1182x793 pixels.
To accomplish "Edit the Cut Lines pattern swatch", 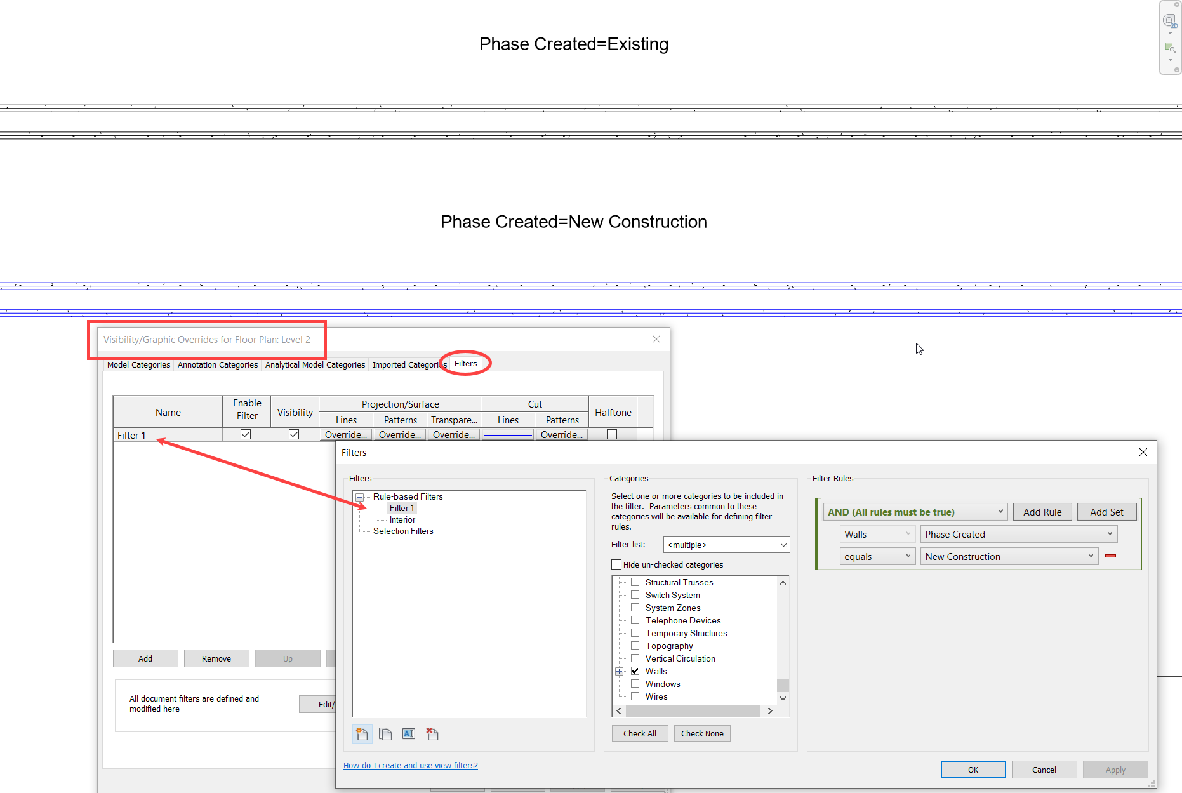I will point(508,434).
